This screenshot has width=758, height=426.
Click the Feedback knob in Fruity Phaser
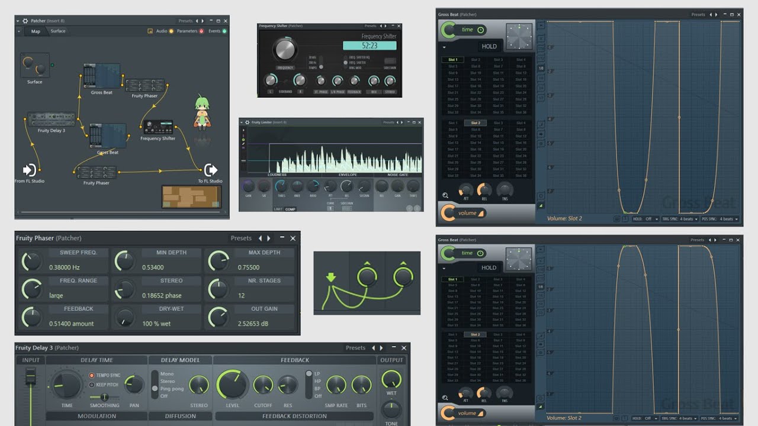[31, 317]
